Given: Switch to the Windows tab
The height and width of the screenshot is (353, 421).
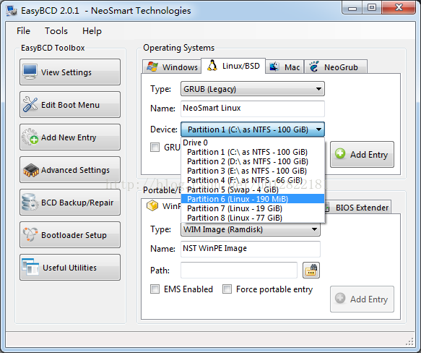Looking at the screenshot, I should coord(172,67).
